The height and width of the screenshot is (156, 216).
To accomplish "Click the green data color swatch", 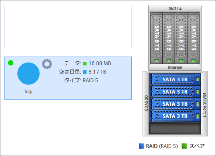I will pyautogui.click(x=85, y=64).
